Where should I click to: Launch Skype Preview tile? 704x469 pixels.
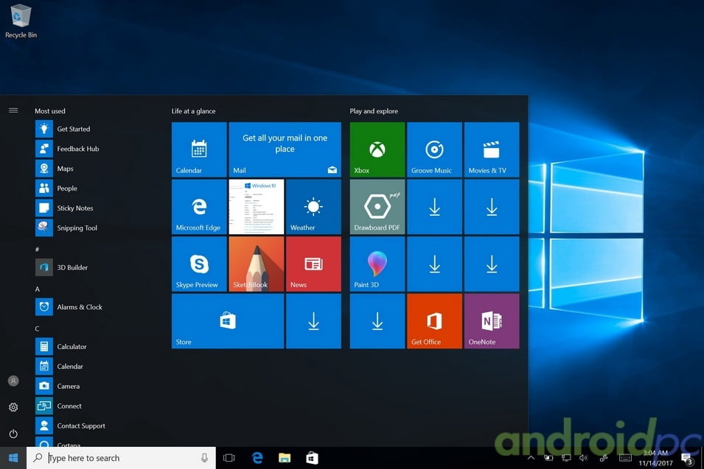click(199, 264)
